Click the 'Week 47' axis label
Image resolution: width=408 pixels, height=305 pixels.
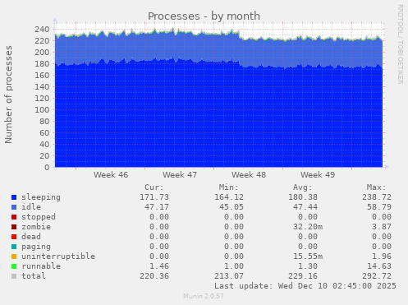(180, 175)
